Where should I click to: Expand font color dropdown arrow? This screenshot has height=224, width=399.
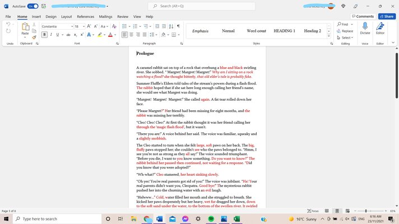click(115, 35)
